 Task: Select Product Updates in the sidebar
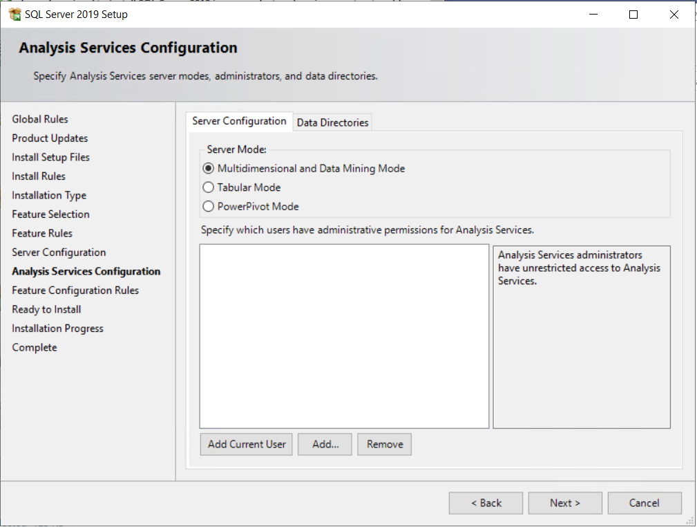50,138
